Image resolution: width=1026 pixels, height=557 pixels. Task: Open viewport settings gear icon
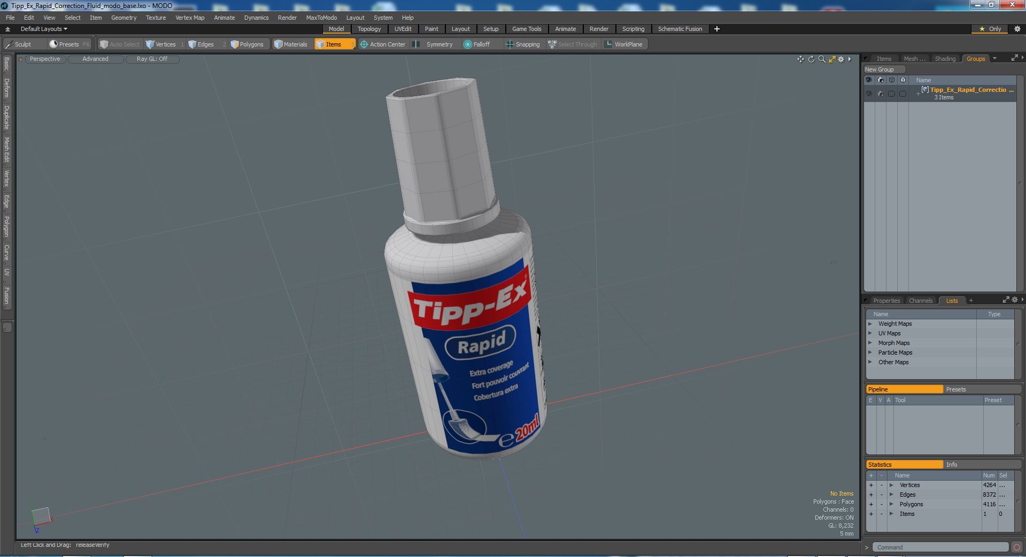pyautogui.click(x=841, y=59)
